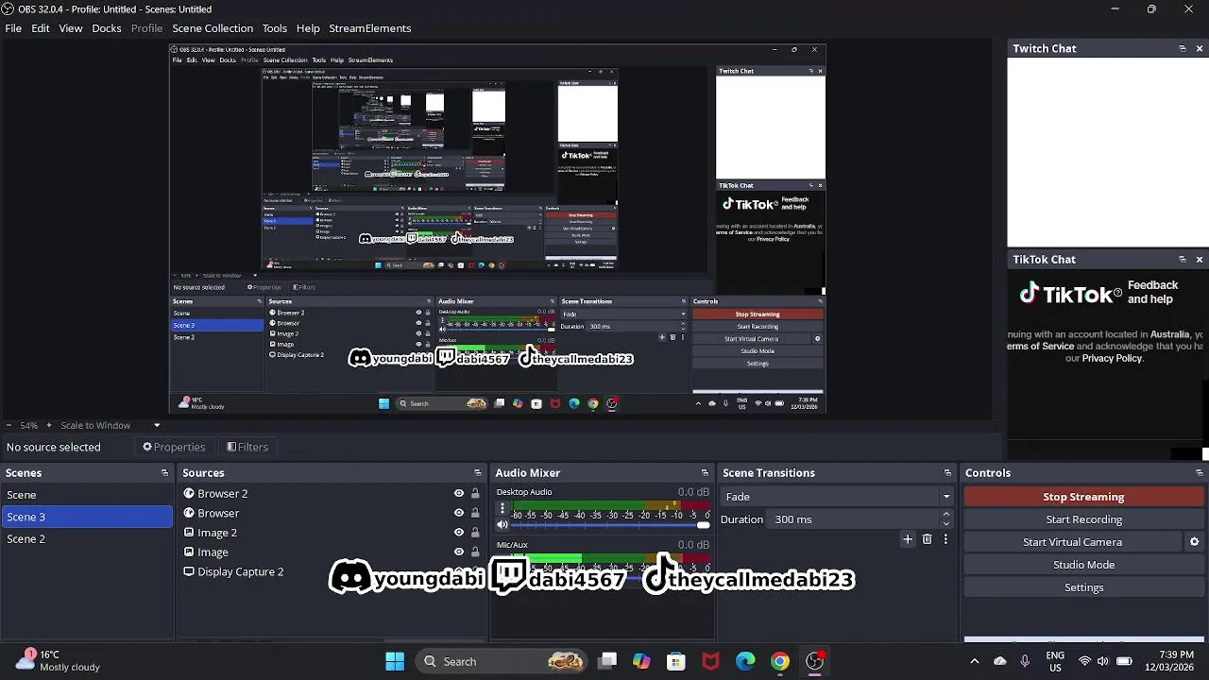Image resolution: width=1209 pixels, height=680 pixels.
Task: Close the Twitch Chat dock
Action: 1200,48
